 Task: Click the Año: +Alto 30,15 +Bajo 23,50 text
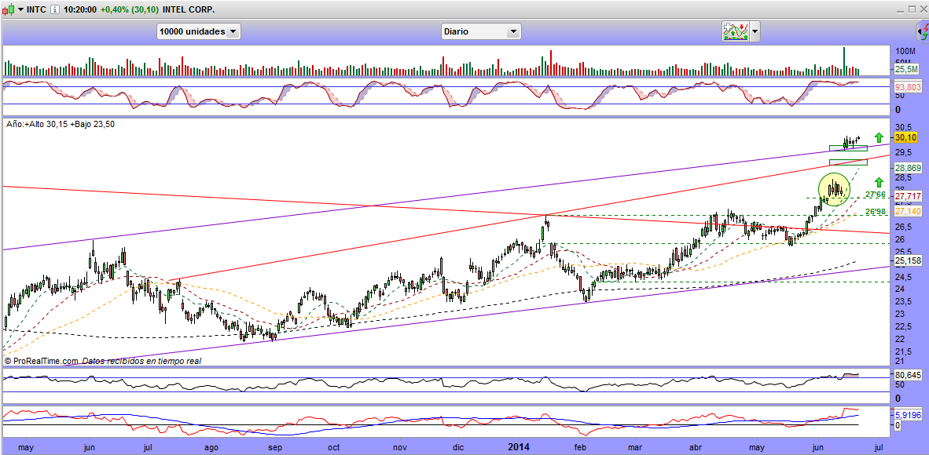[61, 124]
